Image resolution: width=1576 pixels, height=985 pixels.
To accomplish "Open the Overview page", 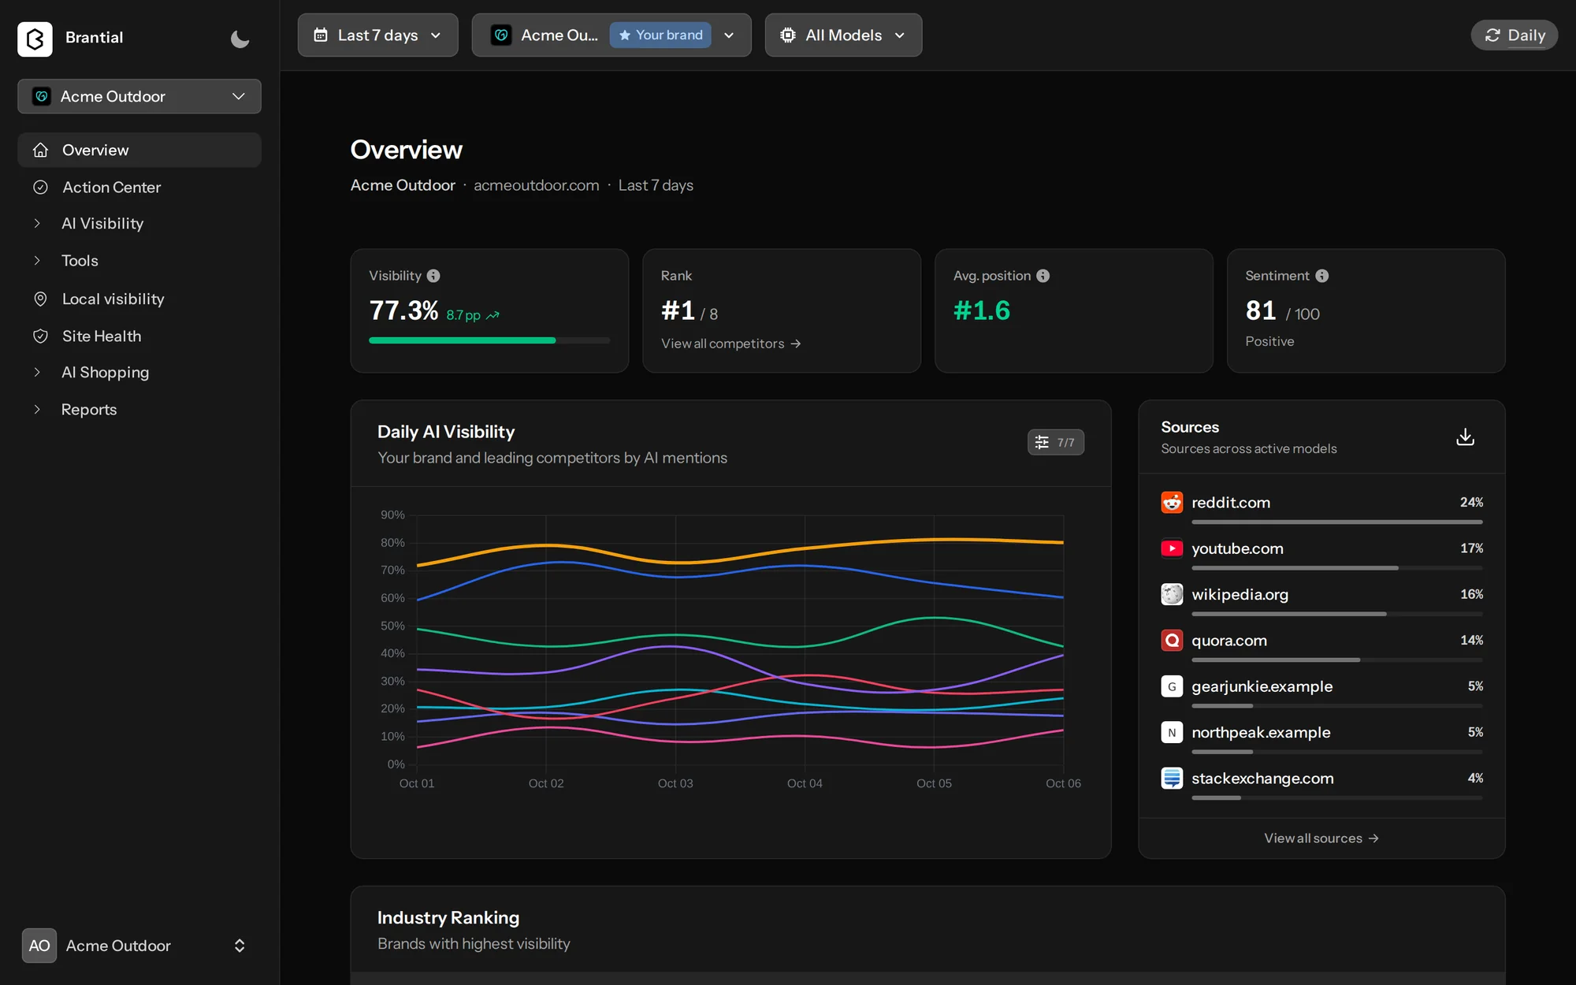I will [139, 150].
